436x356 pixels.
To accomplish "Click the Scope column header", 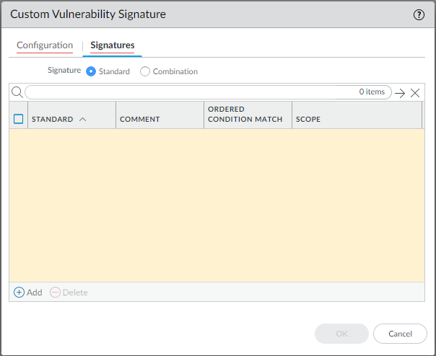I will 308,119.
